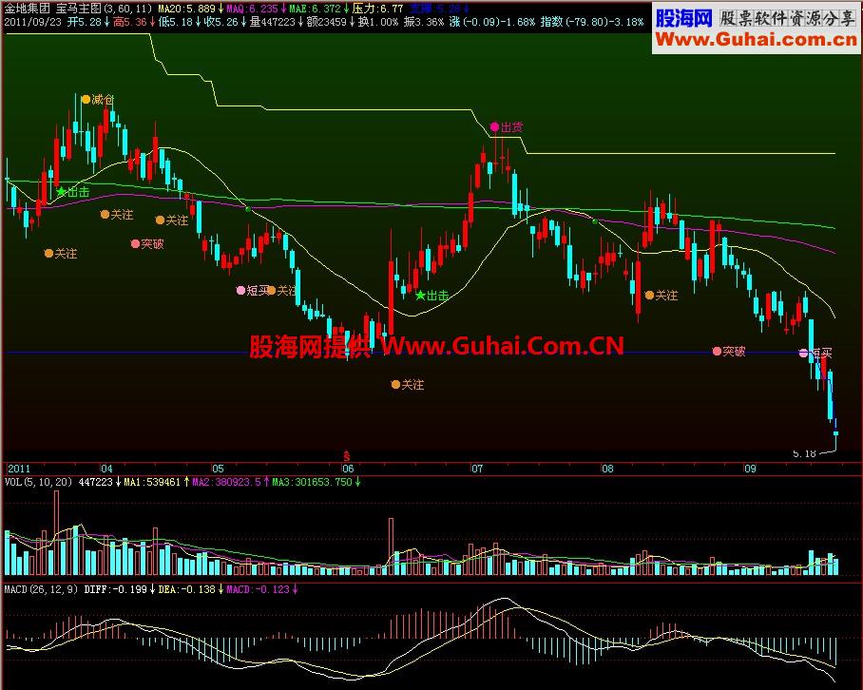Click the 5.18 low price label
The width and height of the screenshot is (863, 690).
804,453
